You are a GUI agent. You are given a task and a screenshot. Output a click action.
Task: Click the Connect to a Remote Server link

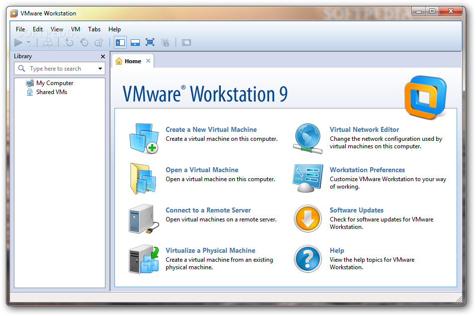[x=208, y=210]
